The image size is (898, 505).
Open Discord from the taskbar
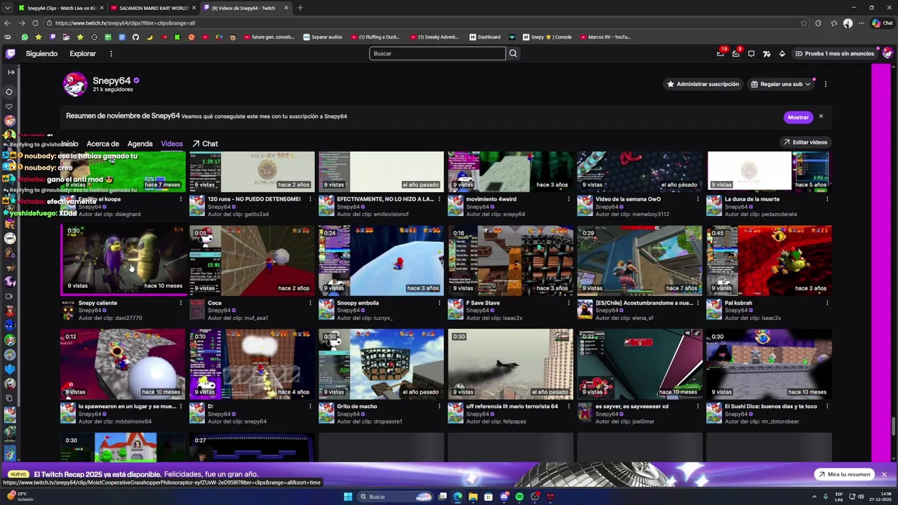(504, 497)
